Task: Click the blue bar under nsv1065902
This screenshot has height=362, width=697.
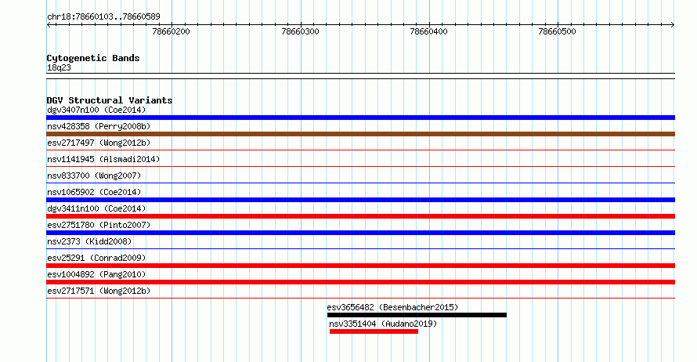Action: click(x=360, y=200)
